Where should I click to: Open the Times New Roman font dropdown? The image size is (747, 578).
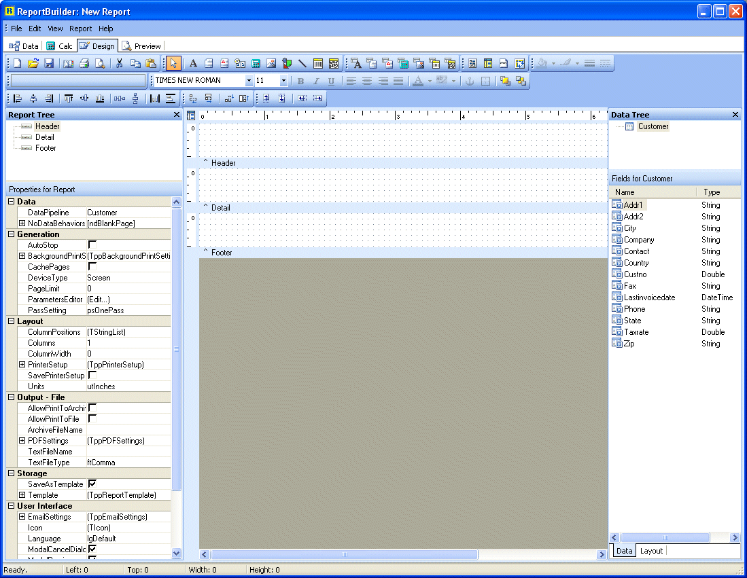pyautogui.click(x=249, y=81)
